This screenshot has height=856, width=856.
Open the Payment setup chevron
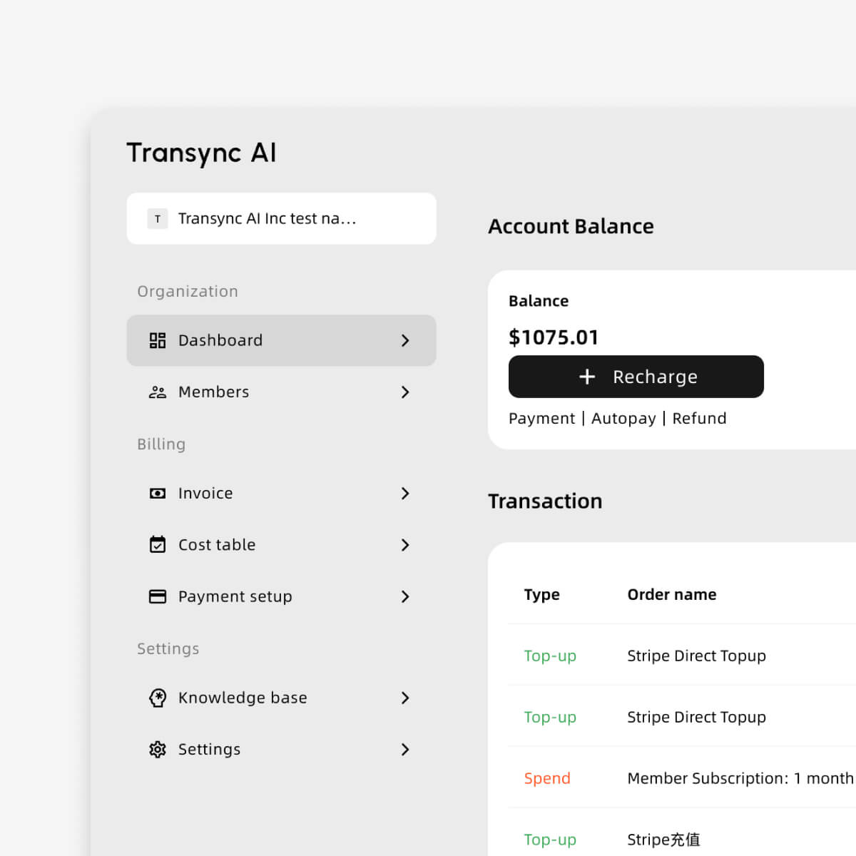pos(405,596)
